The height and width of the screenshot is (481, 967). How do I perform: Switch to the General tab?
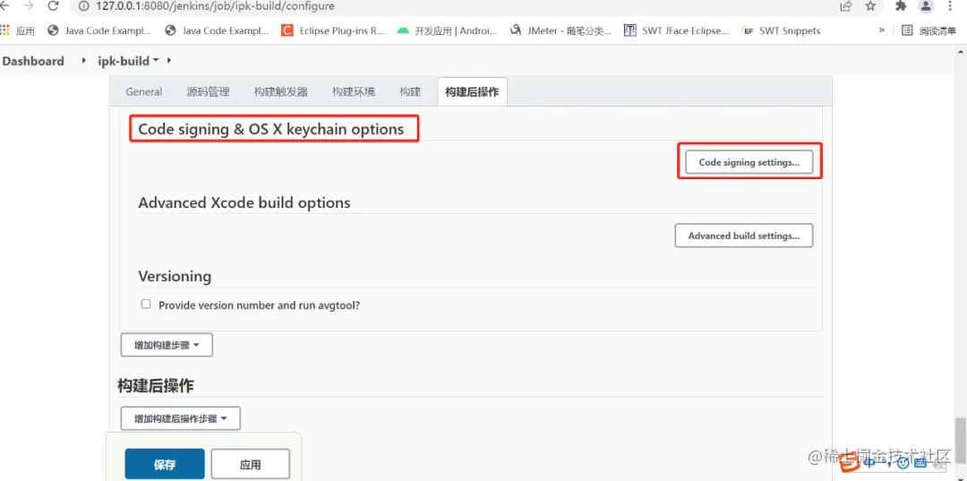tap(143, 92)
